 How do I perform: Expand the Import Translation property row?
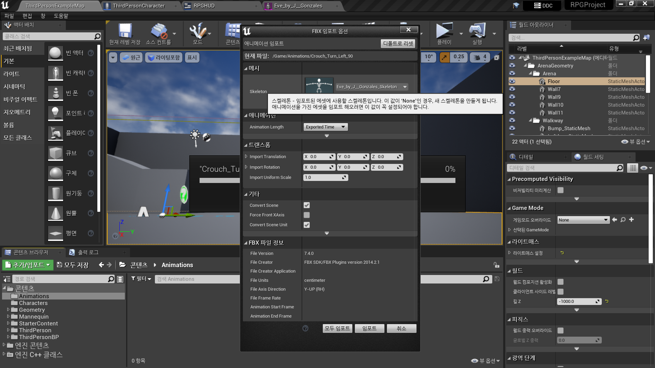(246, 157)
